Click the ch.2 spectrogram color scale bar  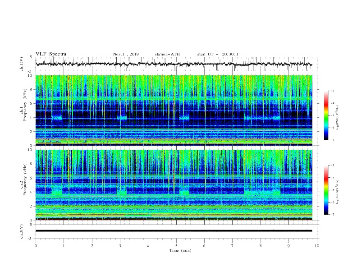tap(326, 190)
